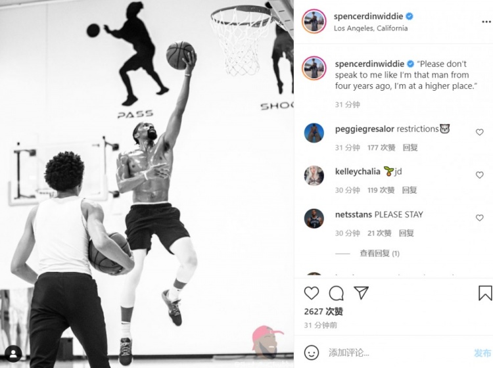Image resolution: width=493 pixels, height=368 pixels.
Task: Expand 查看回复 (1) under netsstans comment
Action: (x=379, y=253)
